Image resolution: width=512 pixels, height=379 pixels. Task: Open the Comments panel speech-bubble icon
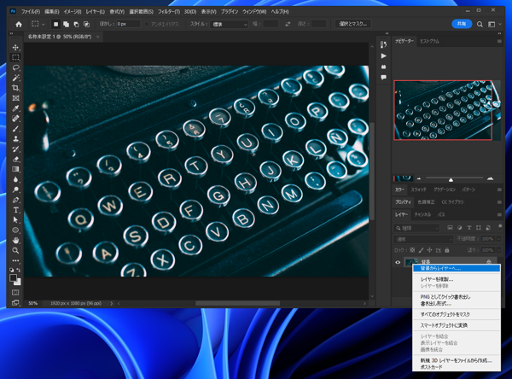(x=384, y=78)
